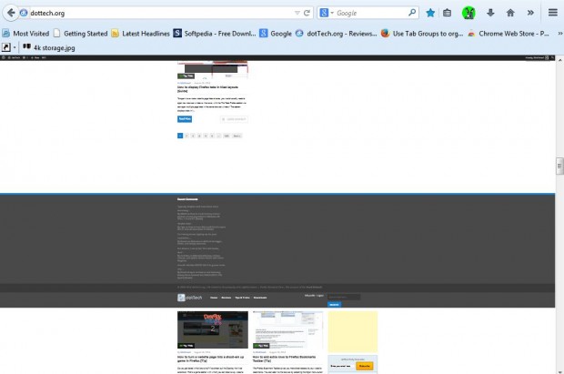Show more bookmarks overflow chevron
The image size is (564, 374).
coord(559,34)
